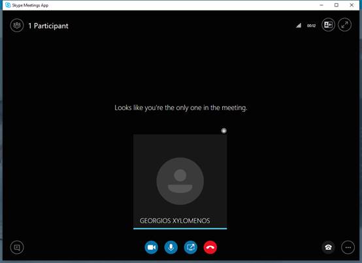The image size is (362, 263).
Task: Maximize the Skype Meetings App window
Action: [x=337, y=5]
